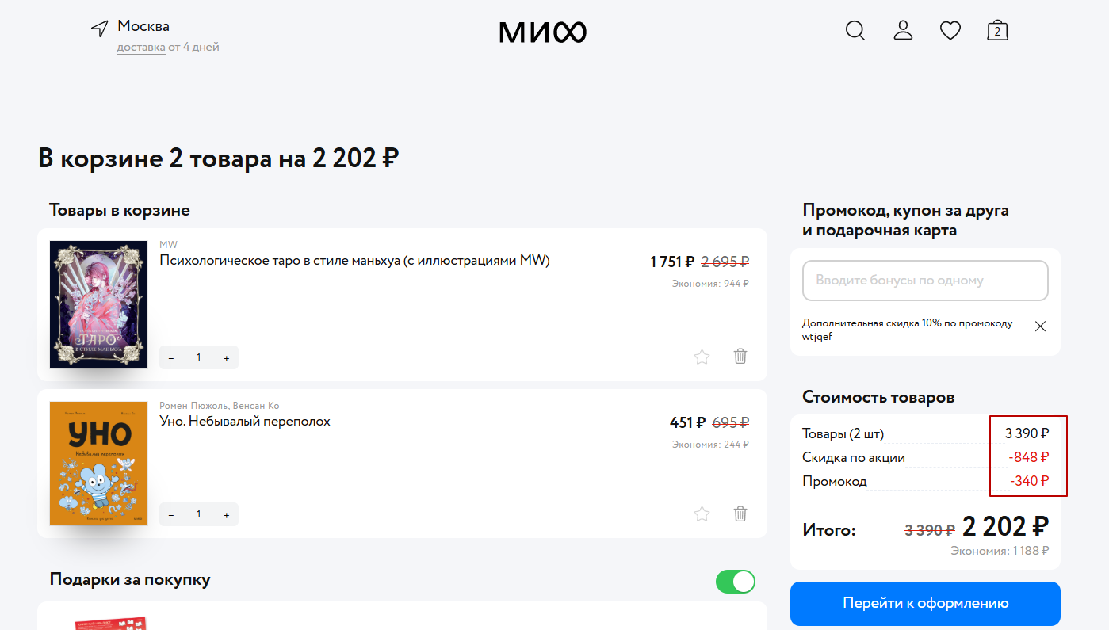
Task: Add the tarot book to favorites star
Action: pos(702,357)
